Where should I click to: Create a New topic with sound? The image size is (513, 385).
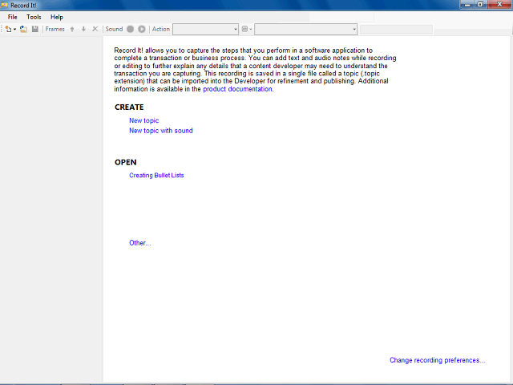click(161, 131)
